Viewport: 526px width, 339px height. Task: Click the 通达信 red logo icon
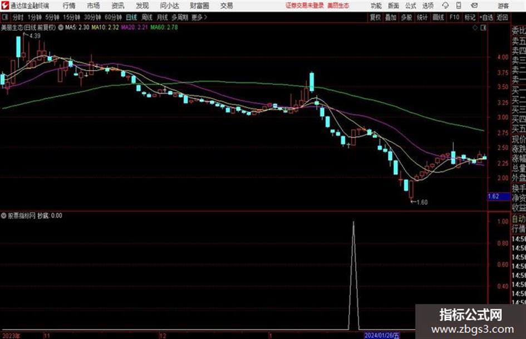(5, 6)
